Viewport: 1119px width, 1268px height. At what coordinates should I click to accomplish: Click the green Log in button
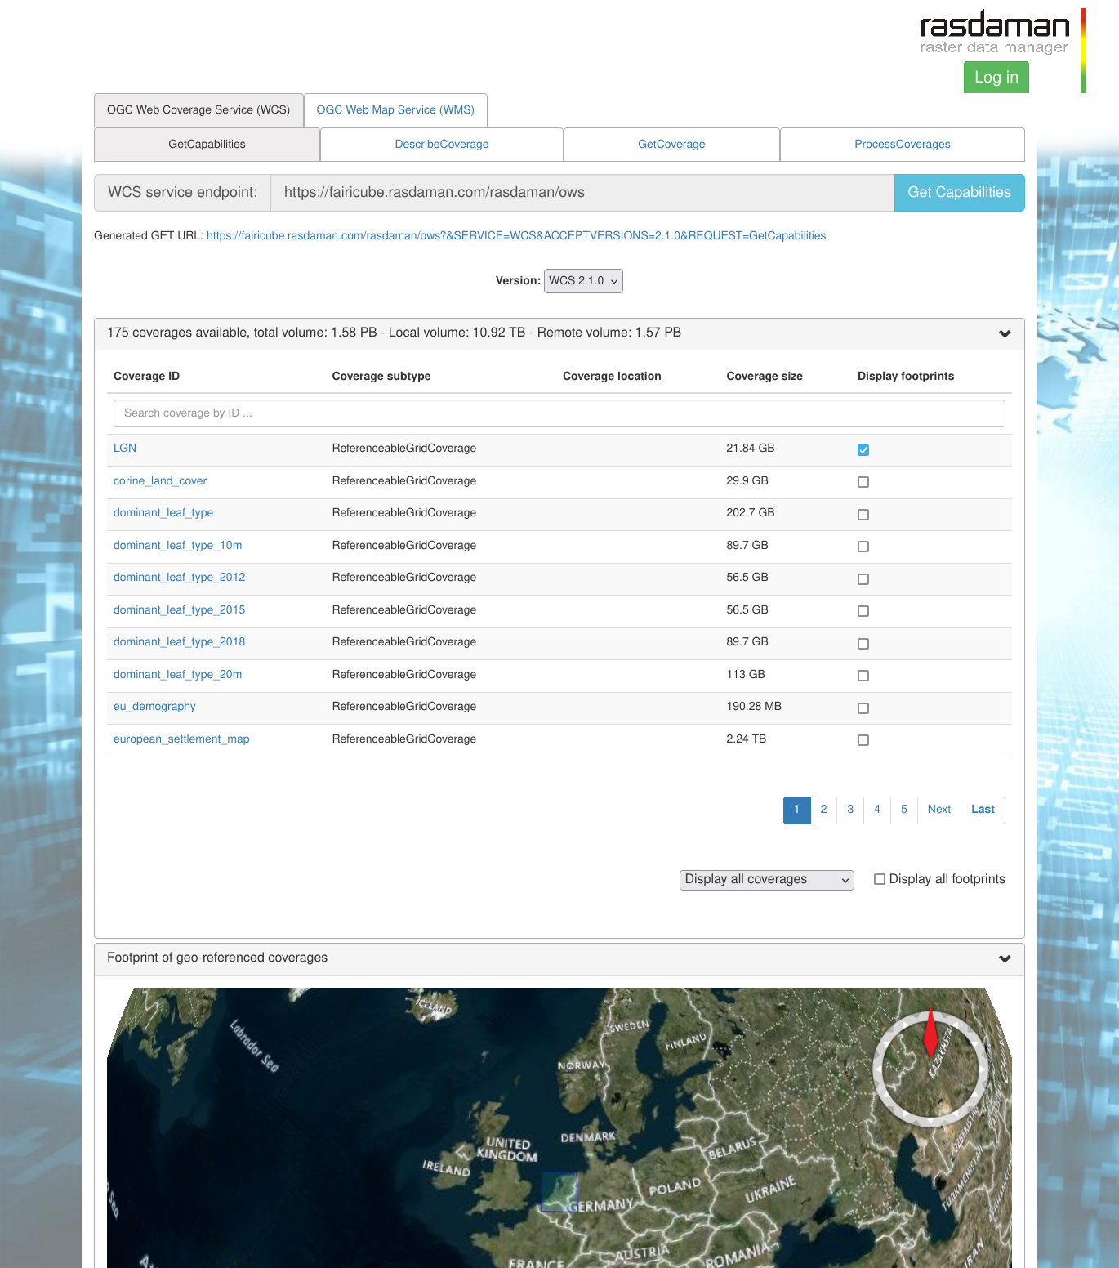(x=996, y=78)
